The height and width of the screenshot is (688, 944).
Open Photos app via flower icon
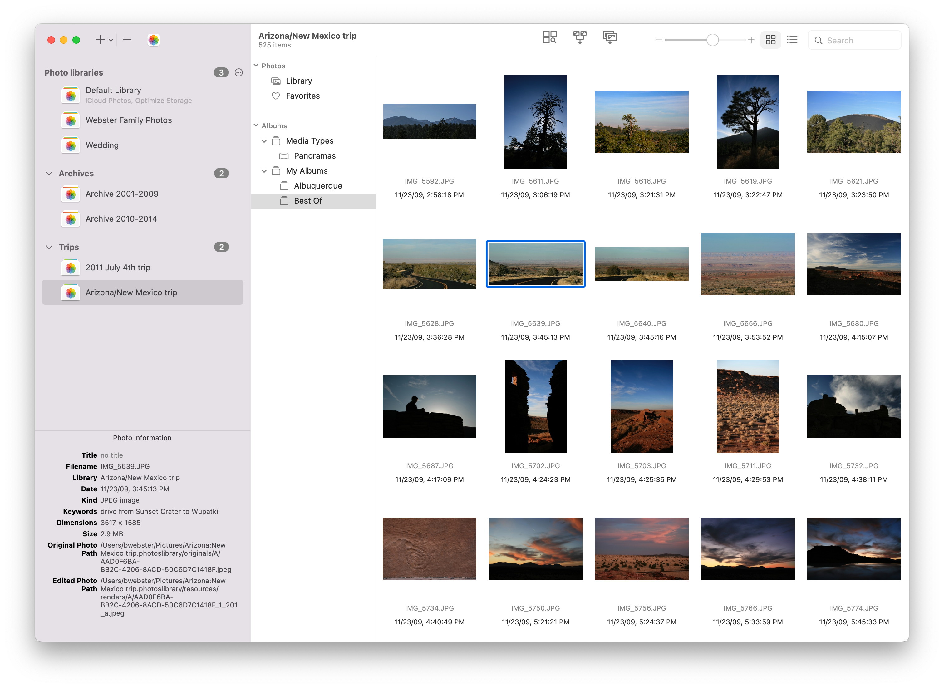coord(153,40)
